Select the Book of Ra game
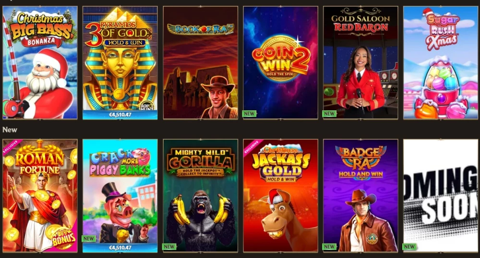480x258 pixels. [201, 63]
